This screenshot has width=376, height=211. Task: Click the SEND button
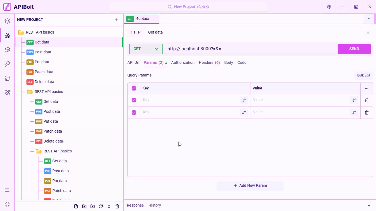354,49
